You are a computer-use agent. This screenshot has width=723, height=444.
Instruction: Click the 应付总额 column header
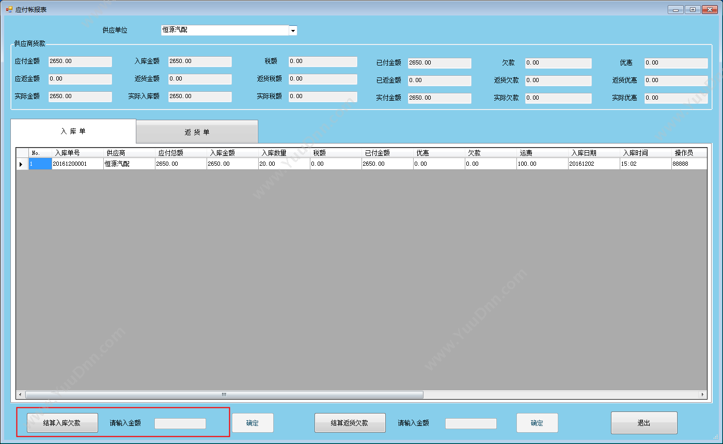(181, 153)
